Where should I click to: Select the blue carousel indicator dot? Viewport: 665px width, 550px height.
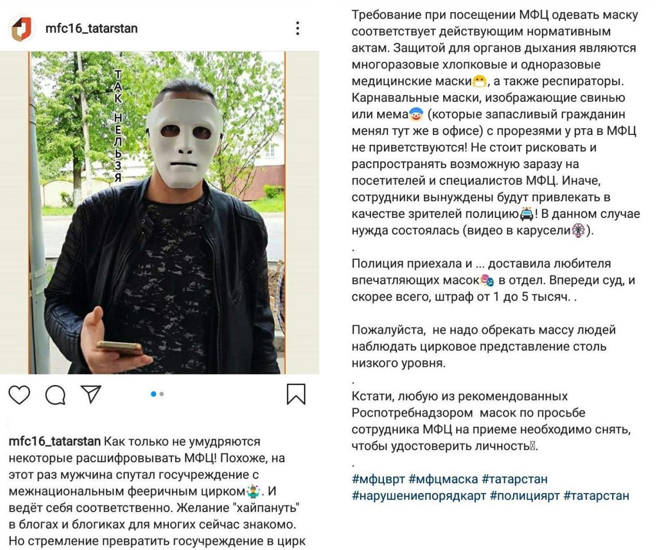(153, 394)
